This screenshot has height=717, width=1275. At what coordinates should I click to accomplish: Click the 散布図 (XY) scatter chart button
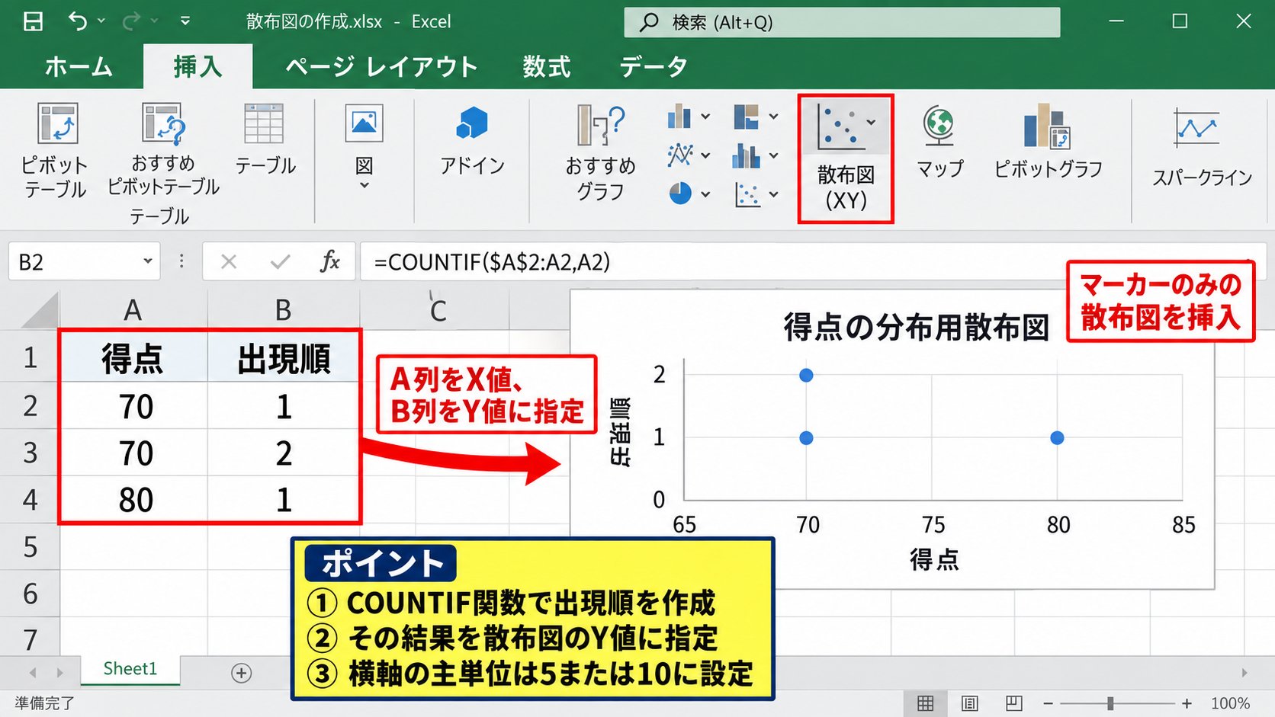[x=846, y=158]
